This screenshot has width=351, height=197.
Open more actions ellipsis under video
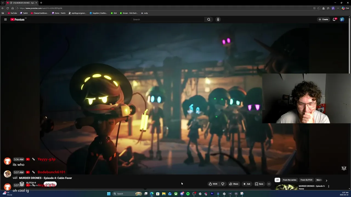[269, 184]
